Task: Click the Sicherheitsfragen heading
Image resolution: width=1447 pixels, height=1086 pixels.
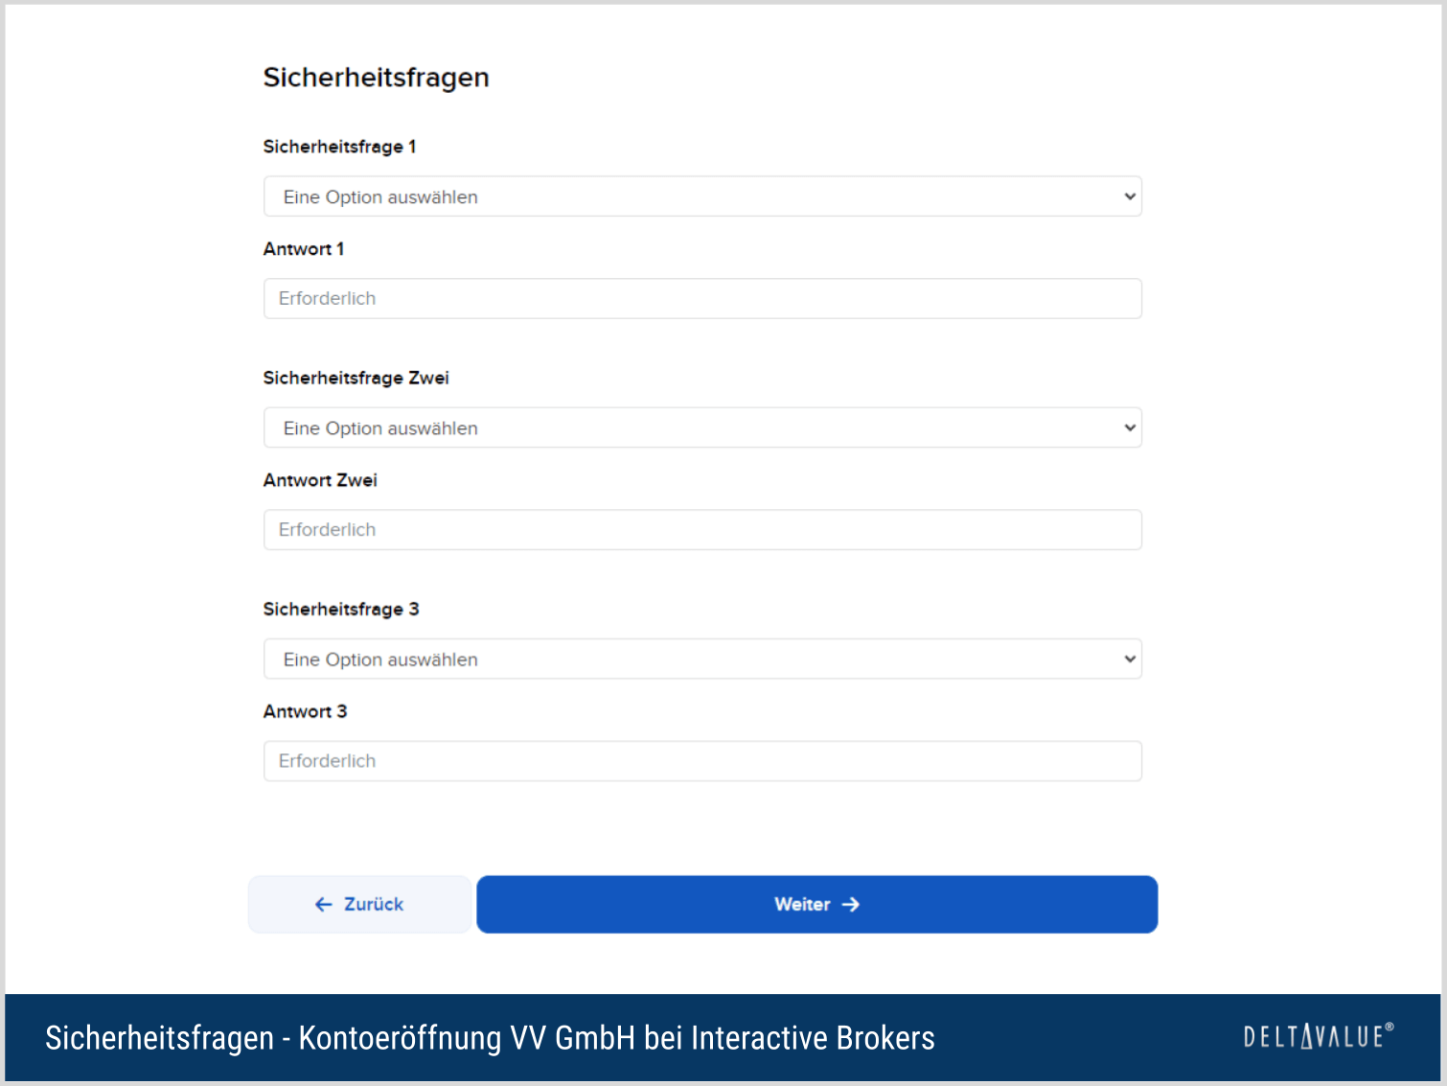Action: 377,78
